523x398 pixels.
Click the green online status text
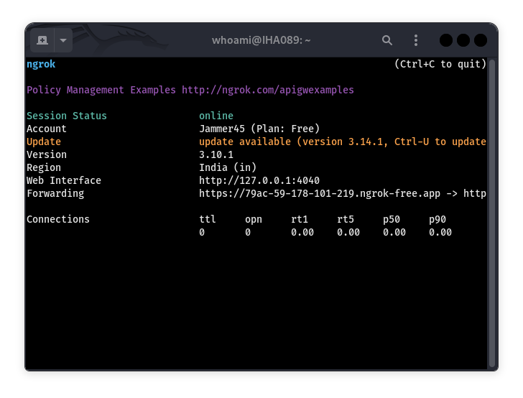[x=216, y=116]
